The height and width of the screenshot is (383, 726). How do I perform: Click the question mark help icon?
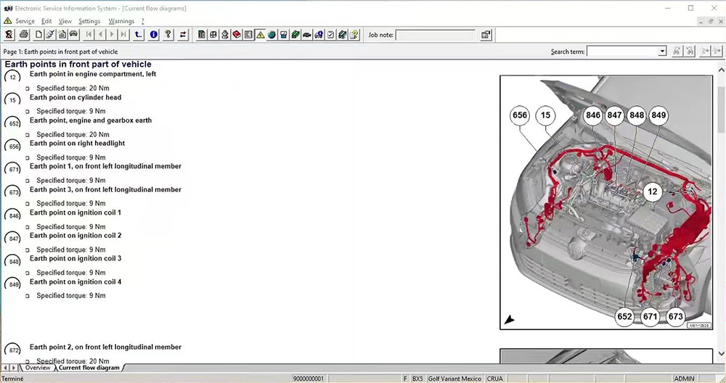(168, 35)
